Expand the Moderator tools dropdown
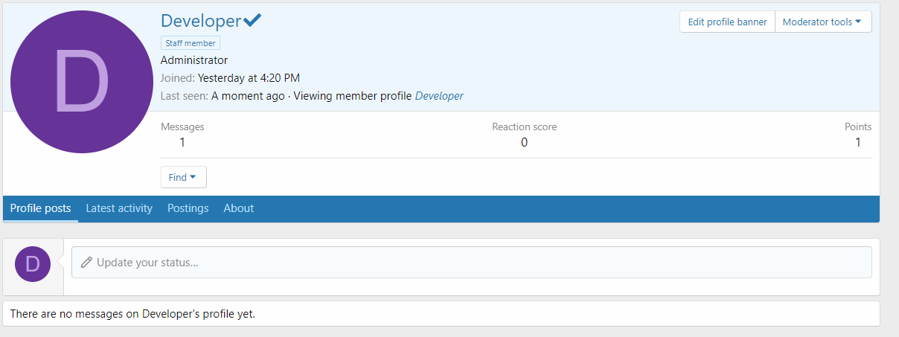 (822, 22)
